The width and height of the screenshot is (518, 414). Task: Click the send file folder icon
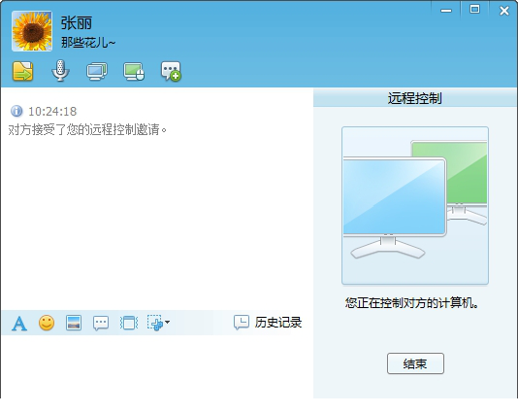tap(22, 71)
